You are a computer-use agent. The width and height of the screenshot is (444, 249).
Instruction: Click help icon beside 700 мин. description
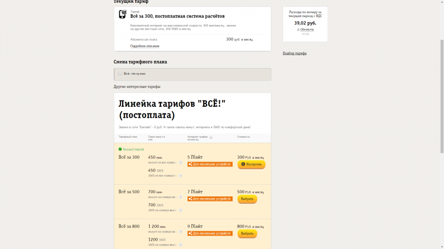point(180,197)
